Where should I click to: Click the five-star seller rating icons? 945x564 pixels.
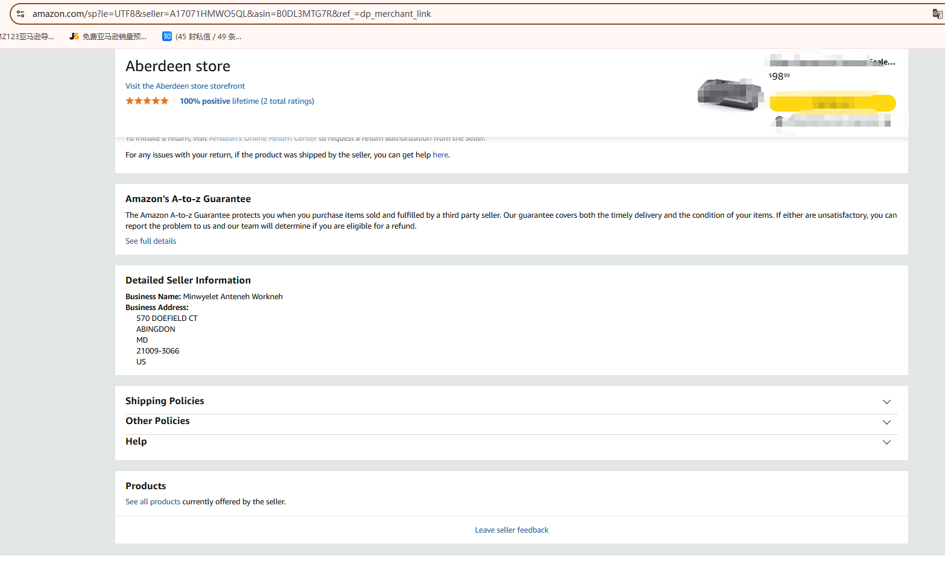tap(147, 101)
